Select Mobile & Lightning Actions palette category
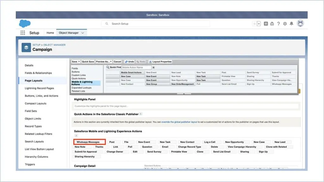Image resolution: width=324 pixels, height=182 pixels. click(x=86, y=83)
